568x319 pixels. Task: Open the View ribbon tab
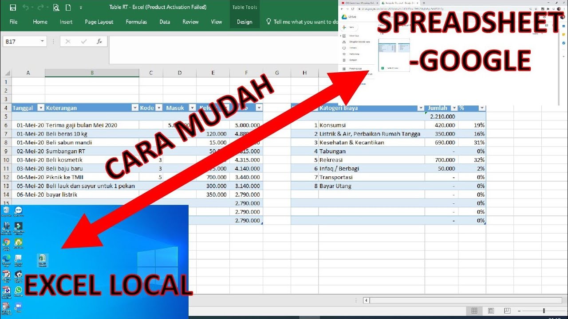click(x=217, y=22)
